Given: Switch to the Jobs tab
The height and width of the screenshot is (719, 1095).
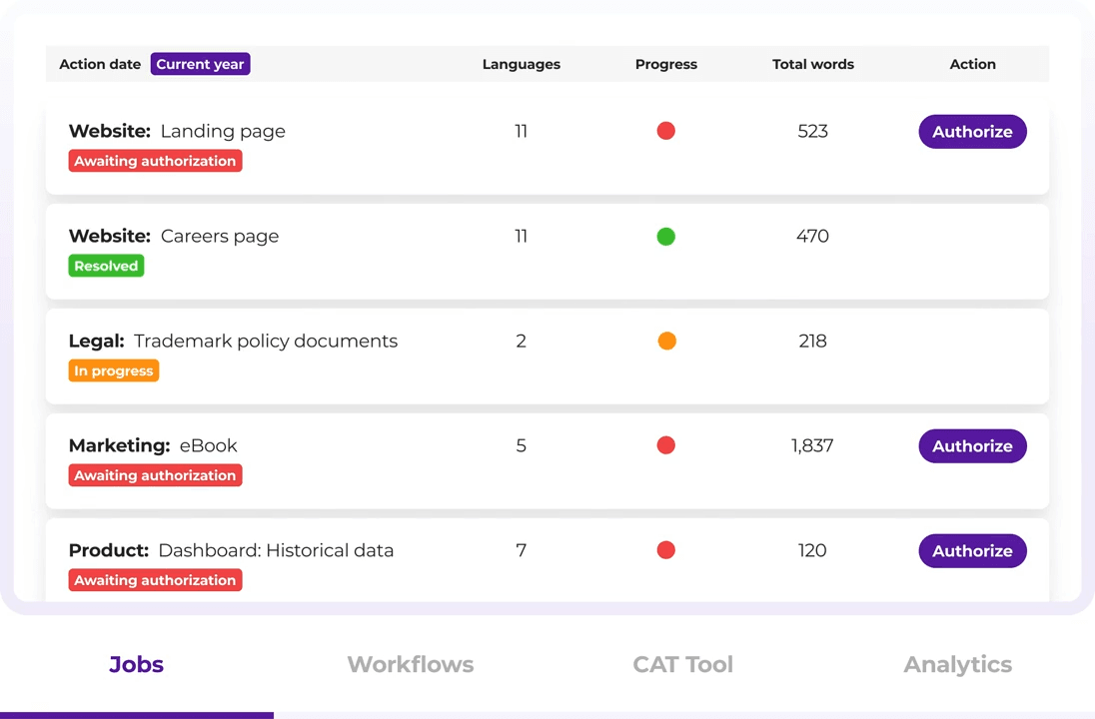Looking at the screenshot, I should click(x=136, y=665).
